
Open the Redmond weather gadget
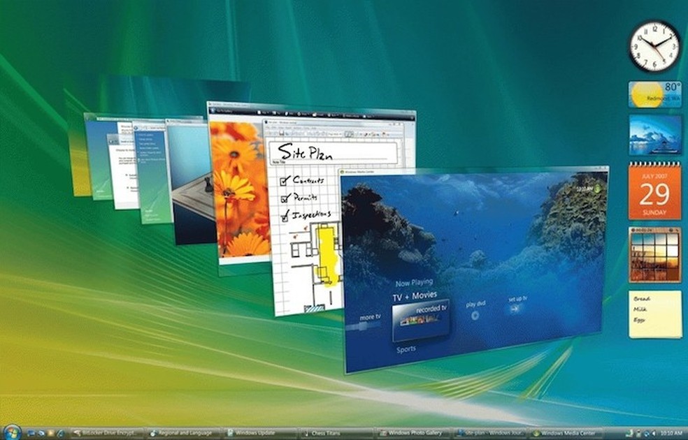654,94
